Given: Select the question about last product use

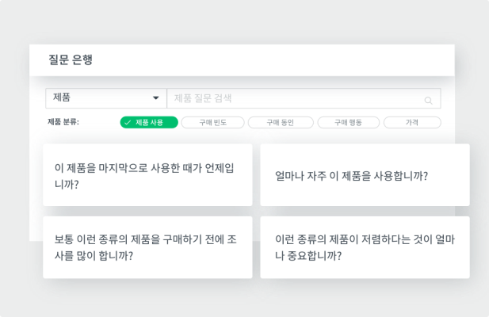Looking at the screenshot, I should click(147, 175).
